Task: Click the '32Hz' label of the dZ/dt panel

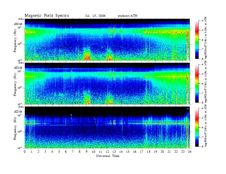Action: pyautogui.click(x=21, y=107)
